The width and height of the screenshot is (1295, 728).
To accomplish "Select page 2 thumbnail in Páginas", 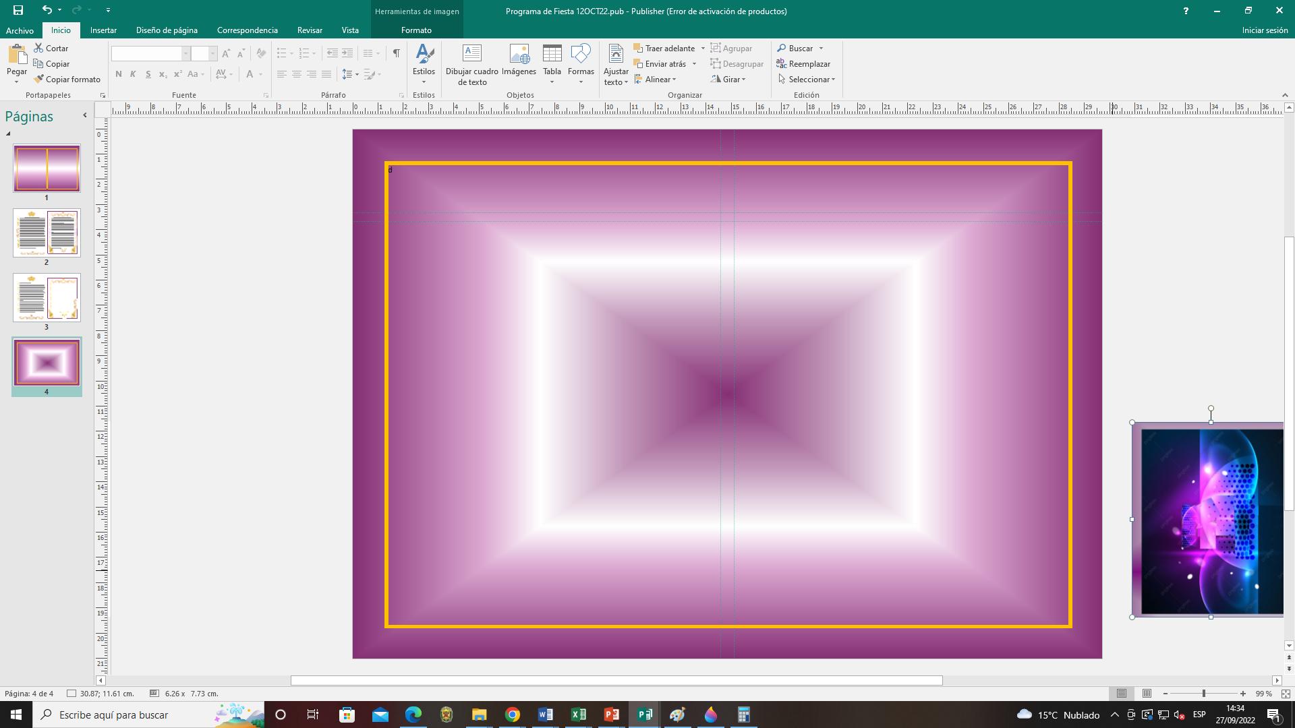I will (x=47, y=233).
